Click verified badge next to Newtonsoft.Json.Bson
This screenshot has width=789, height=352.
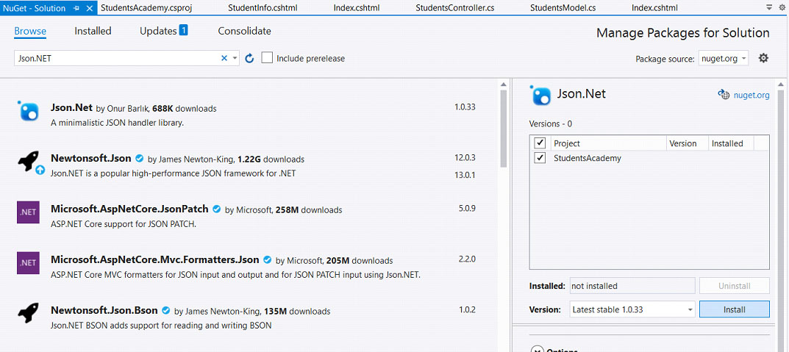(166, 310)
